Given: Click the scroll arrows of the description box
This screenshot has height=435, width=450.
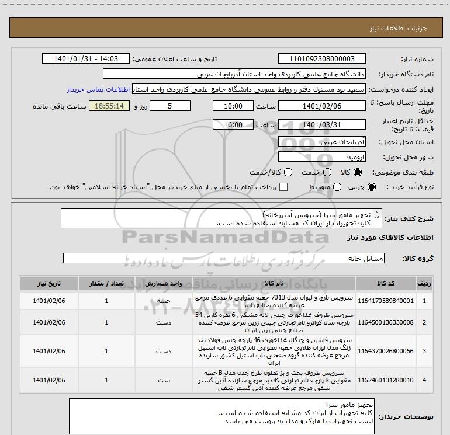Looking at the screenshot, I should pyautogui.click(x=377, y=214).
